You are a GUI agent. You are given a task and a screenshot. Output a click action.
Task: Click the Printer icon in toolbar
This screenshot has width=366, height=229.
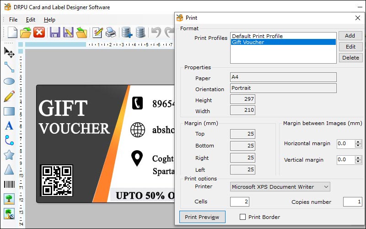(x=111, y=32)
